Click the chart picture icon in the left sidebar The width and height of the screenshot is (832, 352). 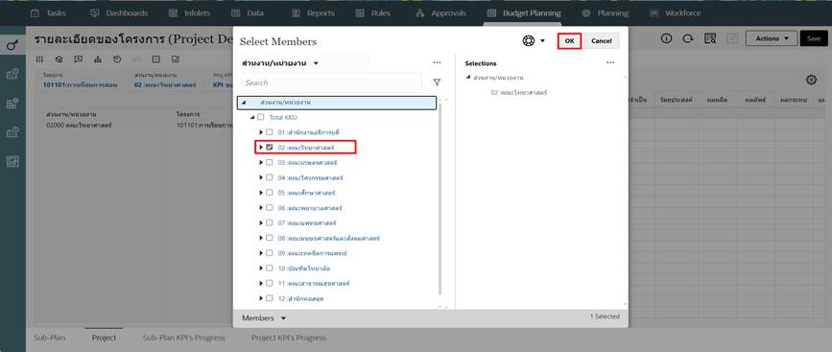tap(12, 162)
